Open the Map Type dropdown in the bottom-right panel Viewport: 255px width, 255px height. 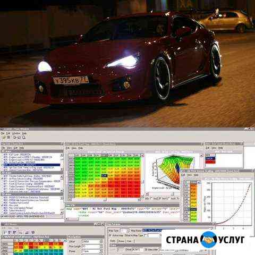click(x=125, y=231)
